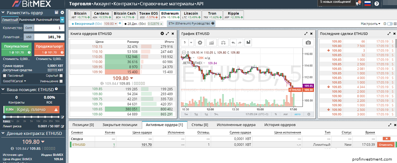Image resolution: width=397 pixels, height=163 pixels.
Task: Redo chart action arrow
Action: click(x=239, y=42)
